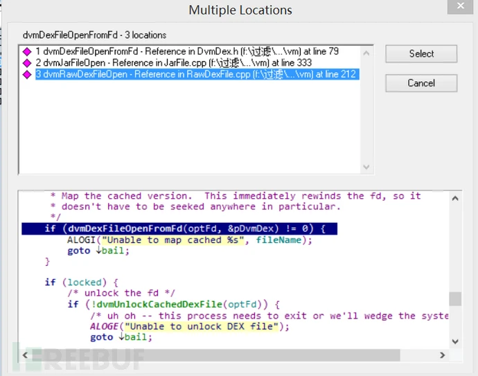Click the "Map the cached version" comment line
This screenshot has width=478, height=376.
tap(236, 196)
